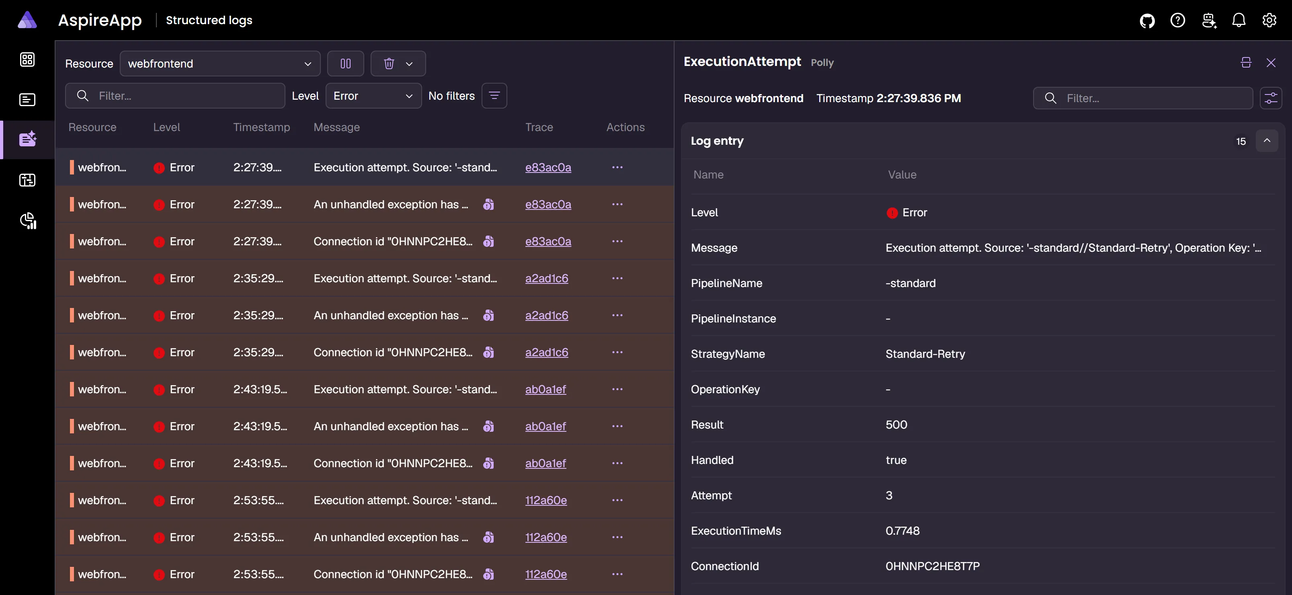Image resolution: width=1292 pixels, height=595 pixels.
Task: Click exception icon in 2:35:29 unhandled exception row
Action: coord(488,316)
